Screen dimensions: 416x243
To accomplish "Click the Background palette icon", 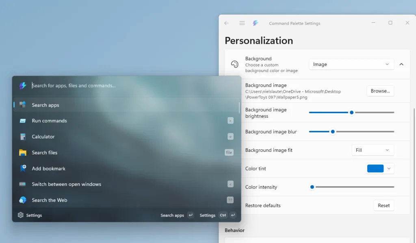I will click(234, 64).
